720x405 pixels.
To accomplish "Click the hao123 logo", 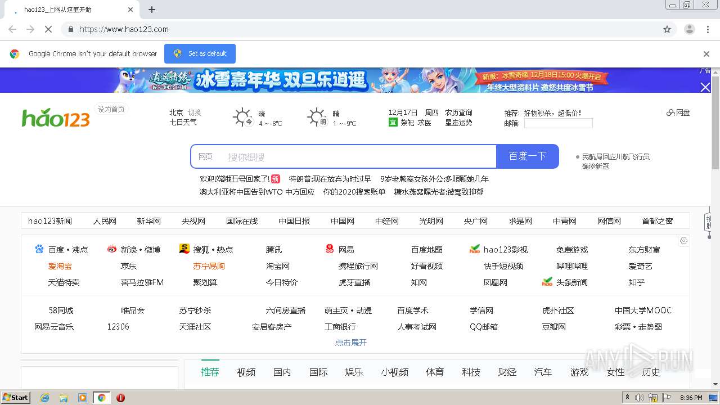I will (56, 117).
